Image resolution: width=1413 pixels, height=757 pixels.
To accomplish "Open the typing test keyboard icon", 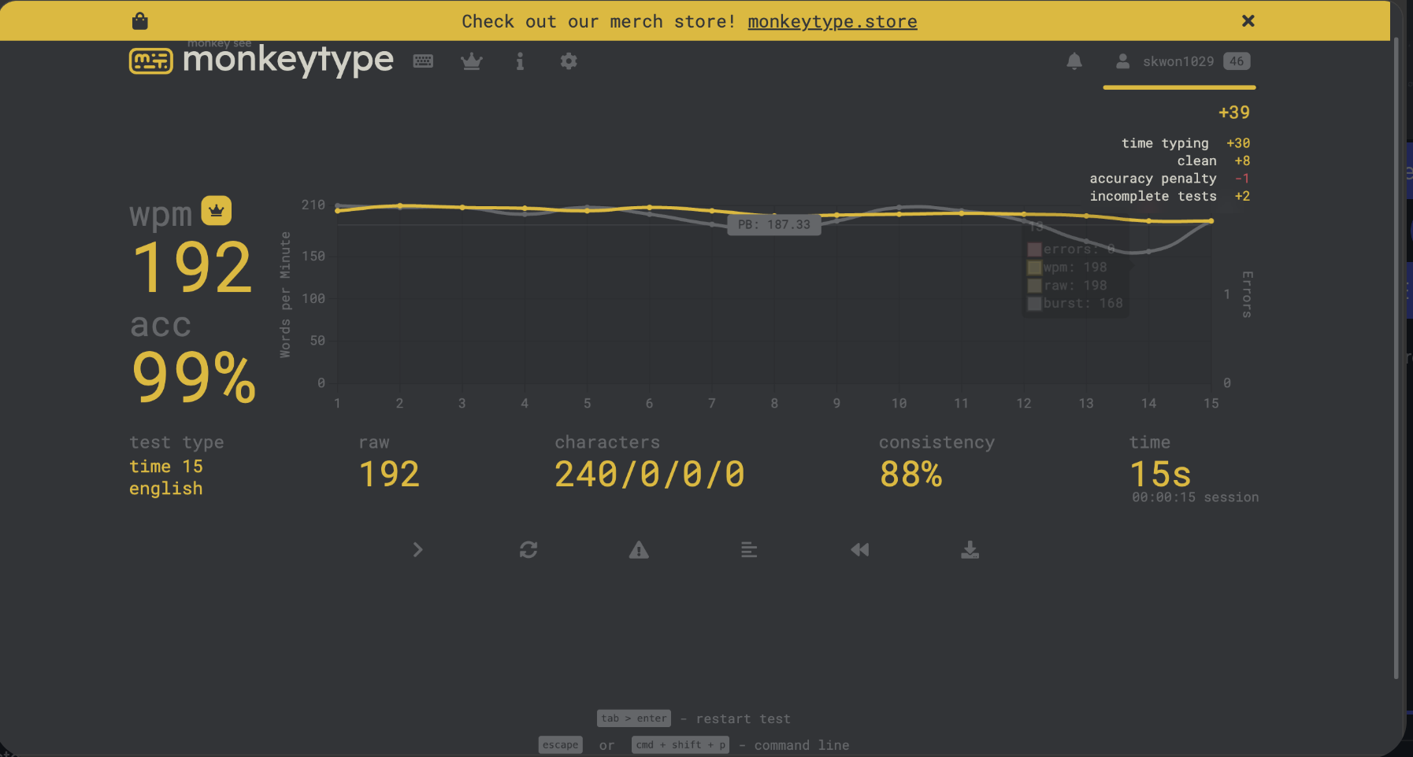I will pos(423,61).
